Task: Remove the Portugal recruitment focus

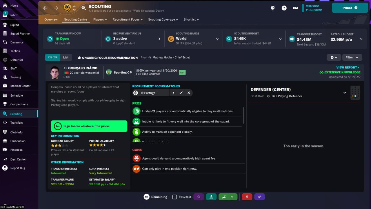Action: [189, 93]
